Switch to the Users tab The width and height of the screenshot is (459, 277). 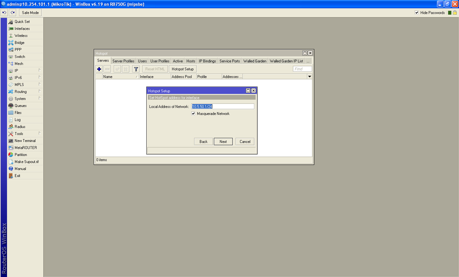pos(142,61)
